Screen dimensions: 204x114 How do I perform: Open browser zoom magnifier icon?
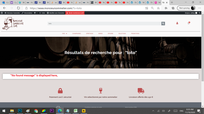[x=152, y=8]
